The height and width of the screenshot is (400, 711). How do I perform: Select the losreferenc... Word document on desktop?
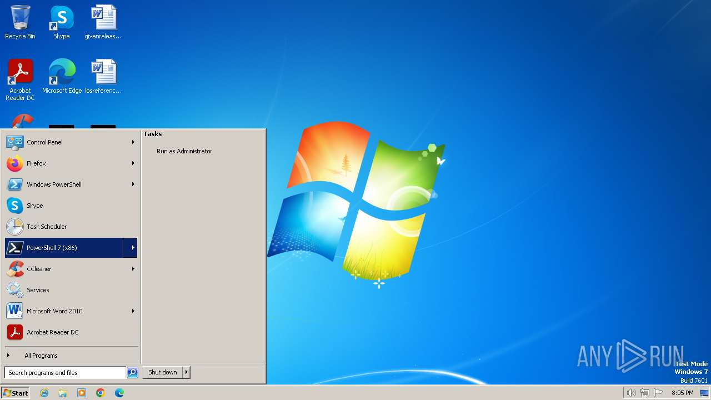coord(103,76)
